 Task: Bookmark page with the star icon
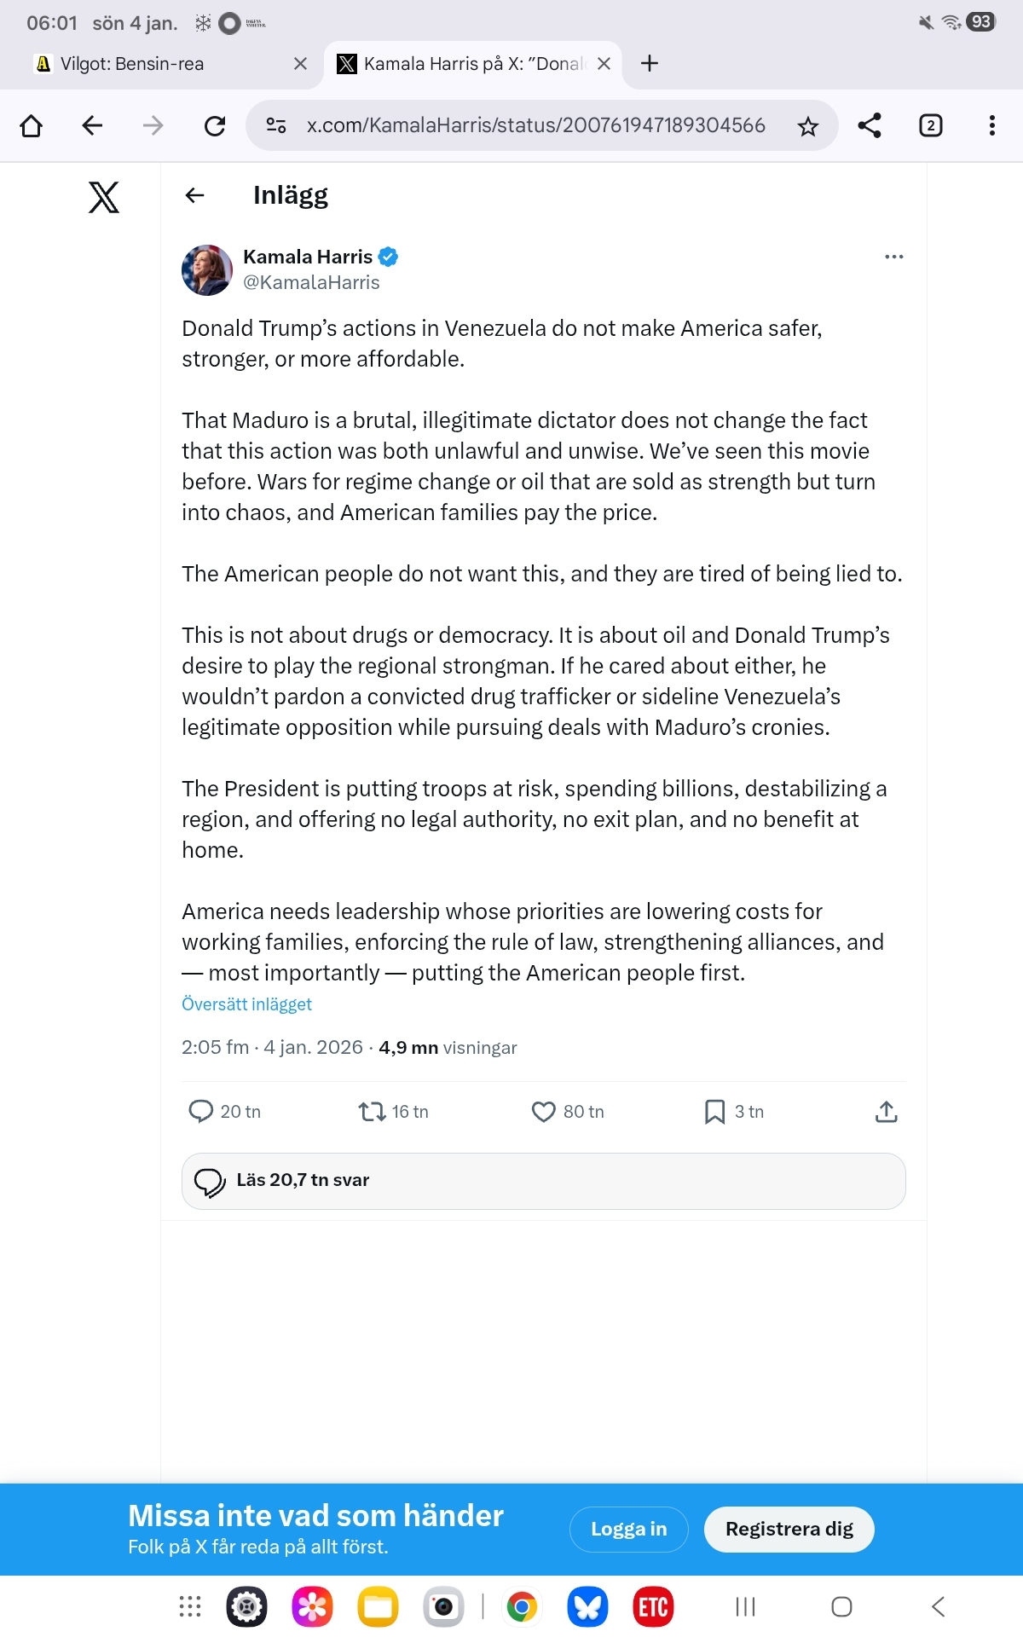pyautogui.click(x=807, y=126)
